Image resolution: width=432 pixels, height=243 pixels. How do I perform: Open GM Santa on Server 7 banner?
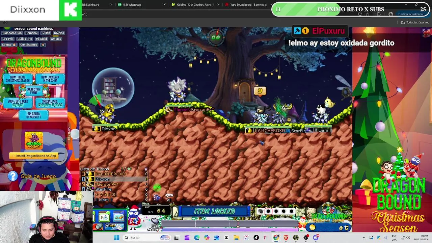click(x=34, y=115)
